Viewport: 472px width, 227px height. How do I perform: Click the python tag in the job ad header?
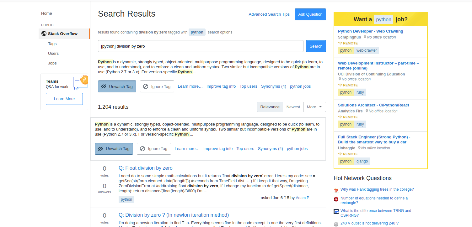coord(383,19)
